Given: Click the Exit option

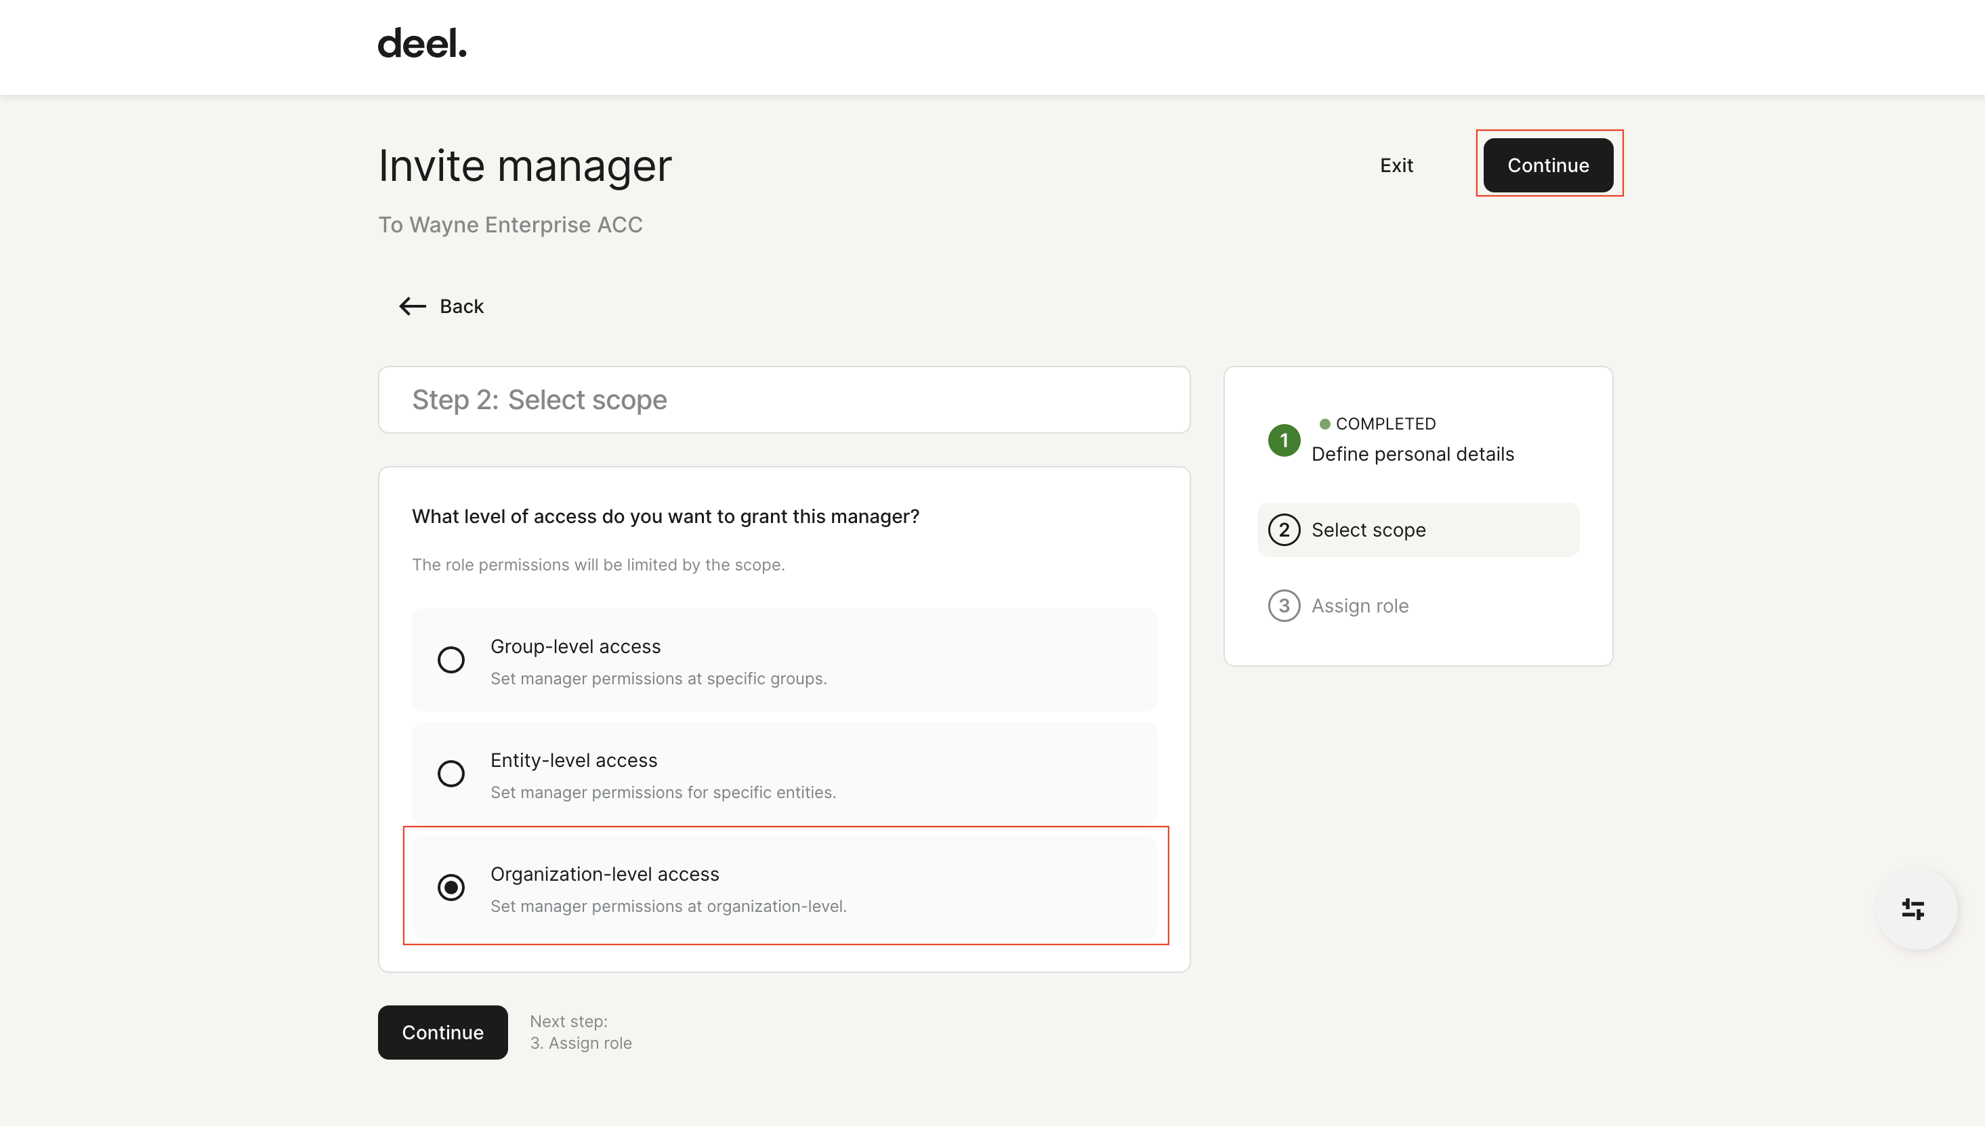Looking at the screenshot, I should coord(1396,165).
